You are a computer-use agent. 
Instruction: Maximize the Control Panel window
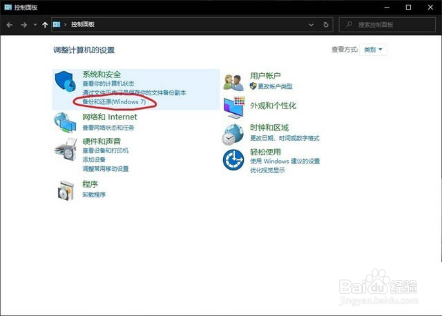click(x=408, y=8)
